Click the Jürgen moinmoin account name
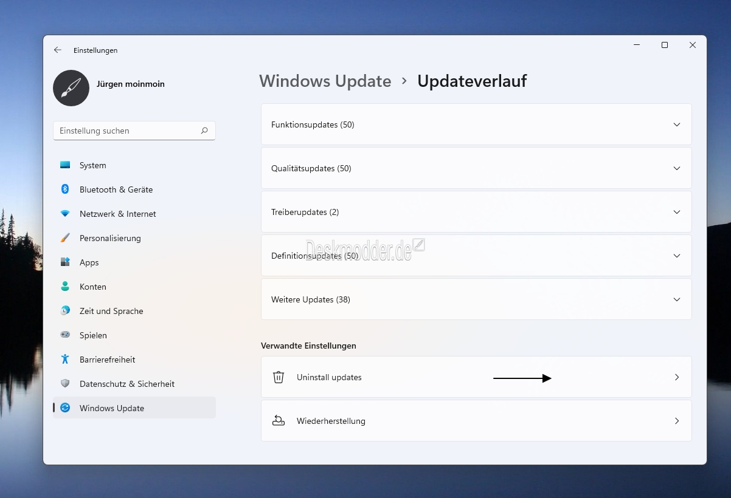Viewport: 731px width, 498px height. pyautogui.click(x=131, y=84)
